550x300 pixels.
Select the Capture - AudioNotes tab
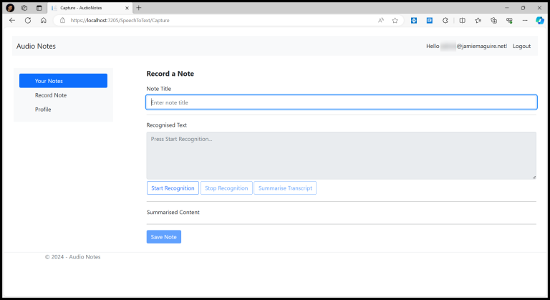[x=90, y=8]
